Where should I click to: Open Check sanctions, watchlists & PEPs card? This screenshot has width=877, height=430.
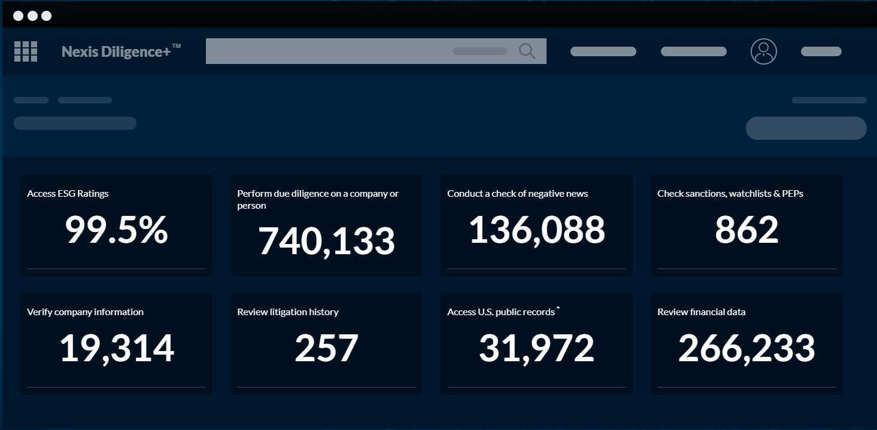point(746,225)
